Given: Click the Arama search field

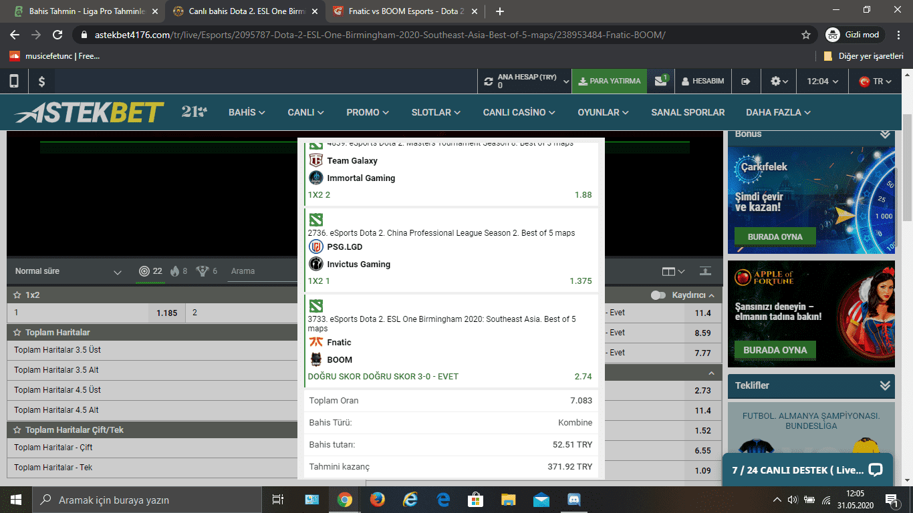Looking at the screenshot, I should point(262,271).
